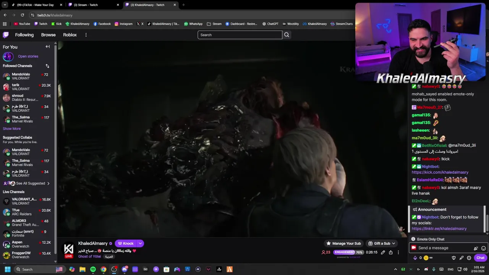The width and height of the screenshot is (489, 275).
Task: Open Emote Only Chat info icon
Action: tap(413, 239)
